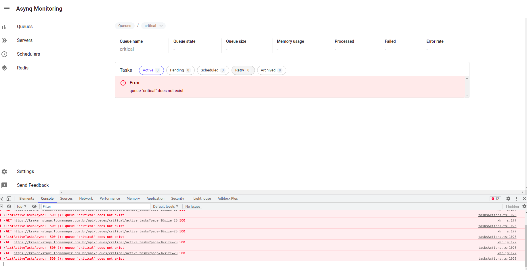Switch to the Elements DevTools tab
527x270 pixels.
coord(27,199)
